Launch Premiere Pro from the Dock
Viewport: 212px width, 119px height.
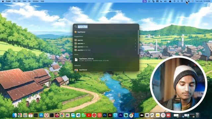[x=121, y=115]
